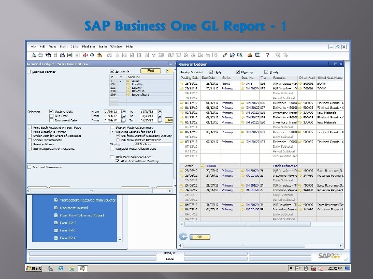This screenshot has width=373, height=279.
Task: Open the Tools menu
Action: (103, 47)
